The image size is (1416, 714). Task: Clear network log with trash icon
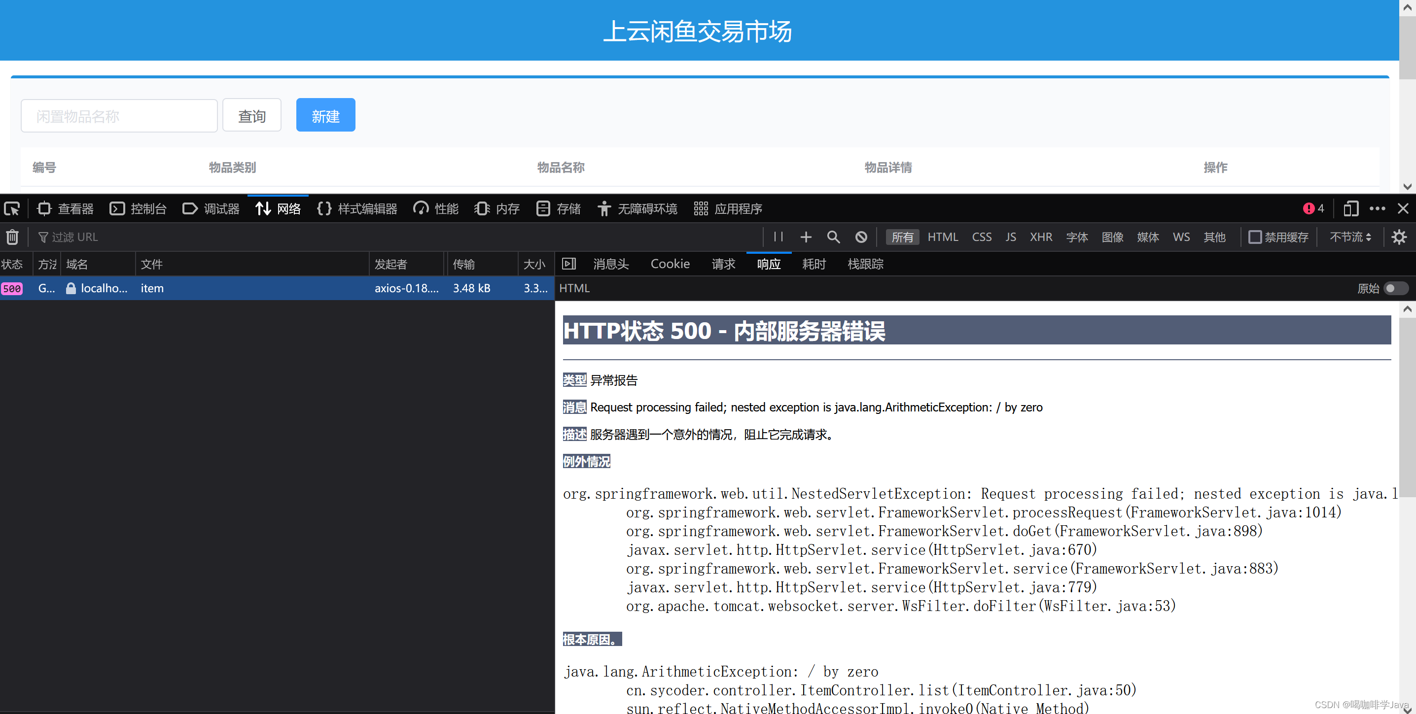tap(12, 237)
